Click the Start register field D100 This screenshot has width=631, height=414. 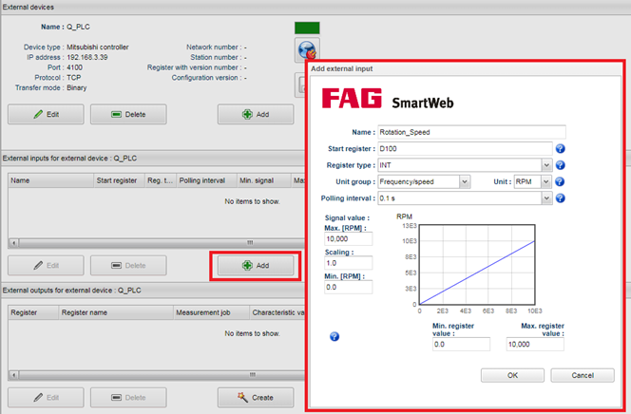pyautogui.click(x=465, y=149)
